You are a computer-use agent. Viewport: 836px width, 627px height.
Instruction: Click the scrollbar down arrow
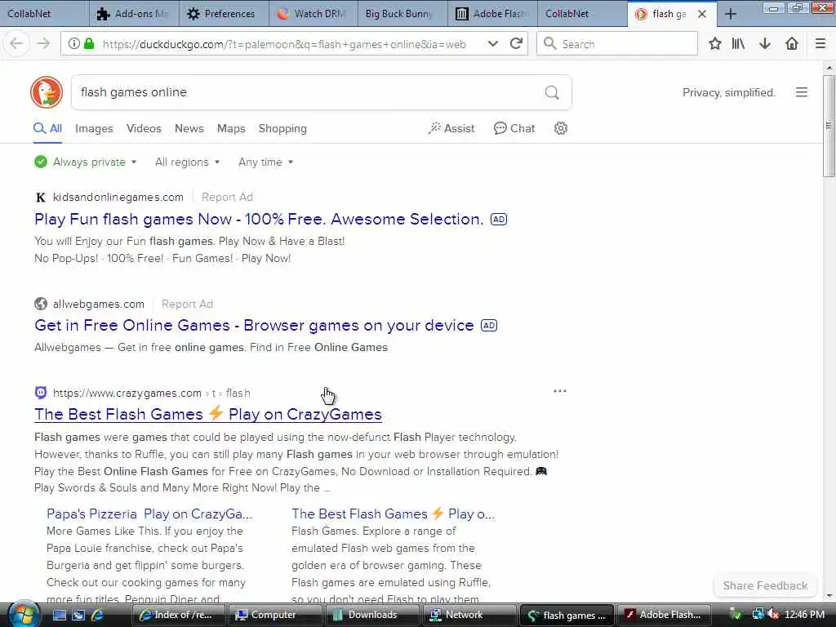coord(829,596)
